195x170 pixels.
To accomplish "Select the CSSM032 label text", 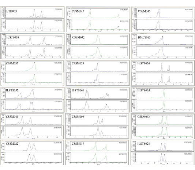I will click(x=78, y=37).
